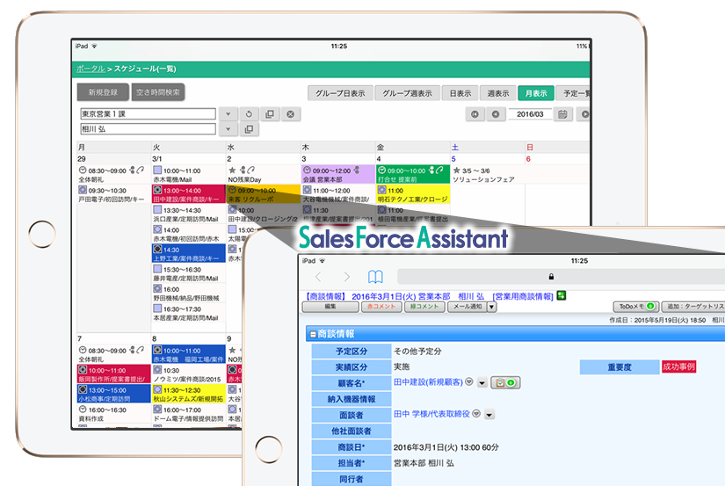The width and height of the screenshot is (725, 486).
Task: Click the Safari address bar on front iPad
Action: click(x=561, y=277)
